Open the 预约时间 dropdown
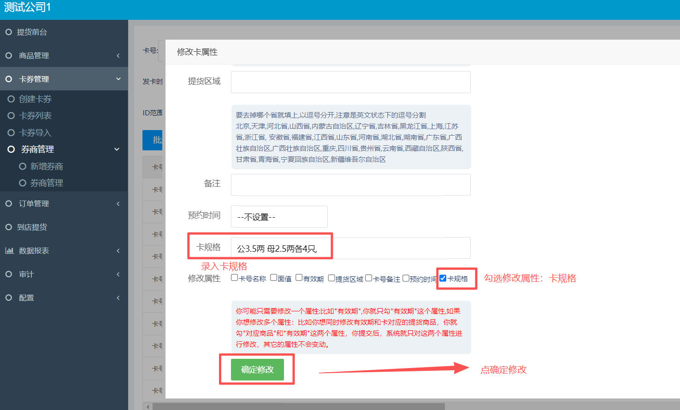Image resolution: width=680 pixels, height=410 pixels. tap(279, 217)
